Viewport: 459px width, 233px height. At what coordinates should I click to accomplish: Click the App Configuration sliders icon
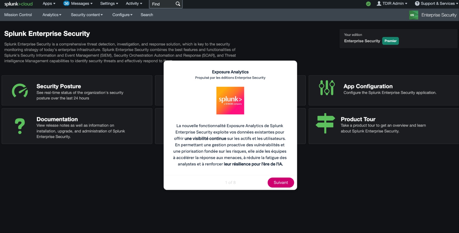(x=327, y=88)
